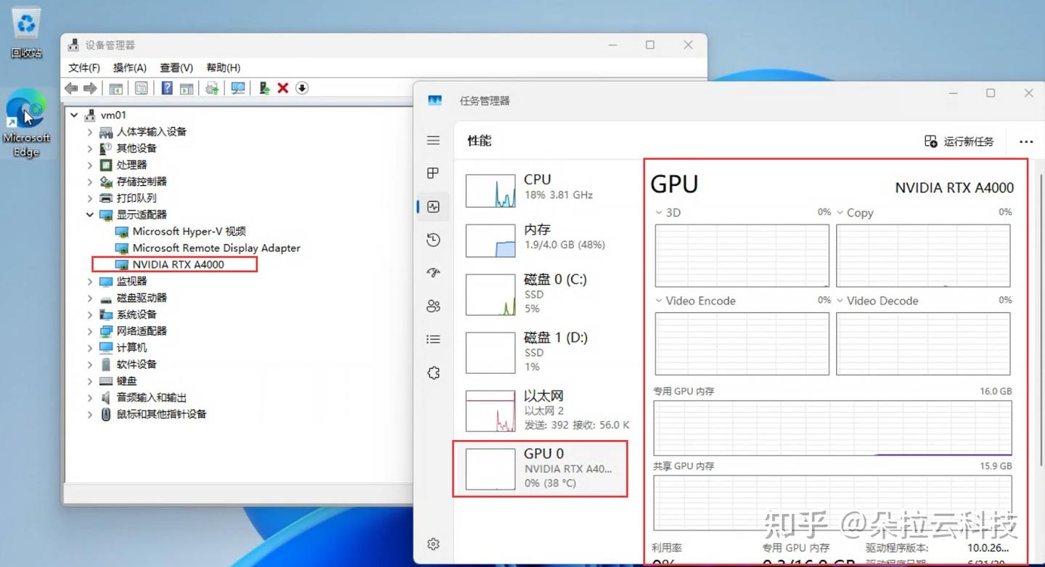This screenshot has width=1045, height=567.
Task: Click the 运行新任务 button
Action: click(x=959, y=142)
